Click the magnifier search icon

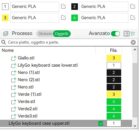4,42
